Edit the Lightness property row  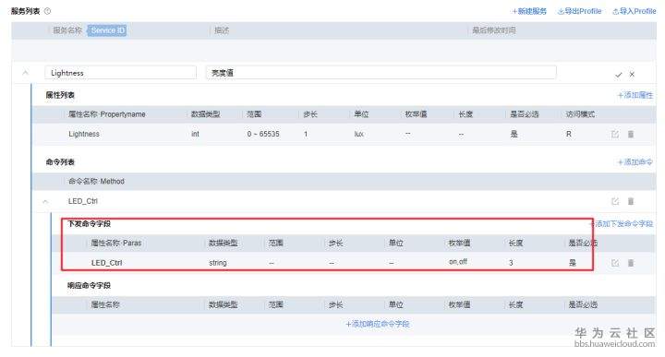615,135
